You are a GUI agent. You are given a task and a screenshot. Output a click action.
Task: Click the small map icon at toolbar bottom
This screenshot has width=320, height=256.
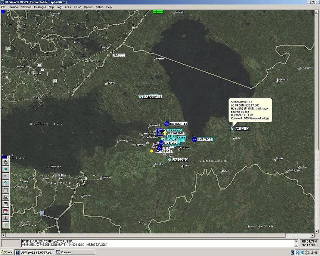point(5,225)
